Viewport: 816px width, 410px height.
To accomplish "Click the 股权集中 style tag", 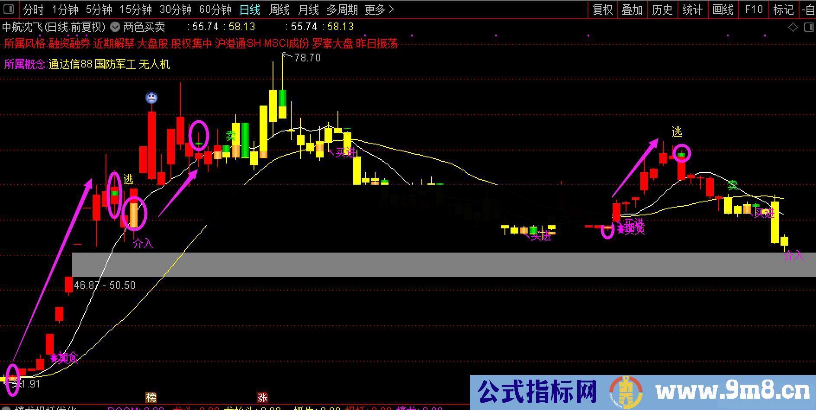I will tap(192, 44).
